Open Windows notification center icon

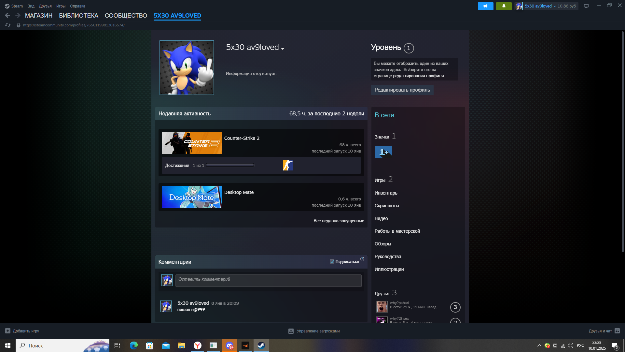point(615,346)
